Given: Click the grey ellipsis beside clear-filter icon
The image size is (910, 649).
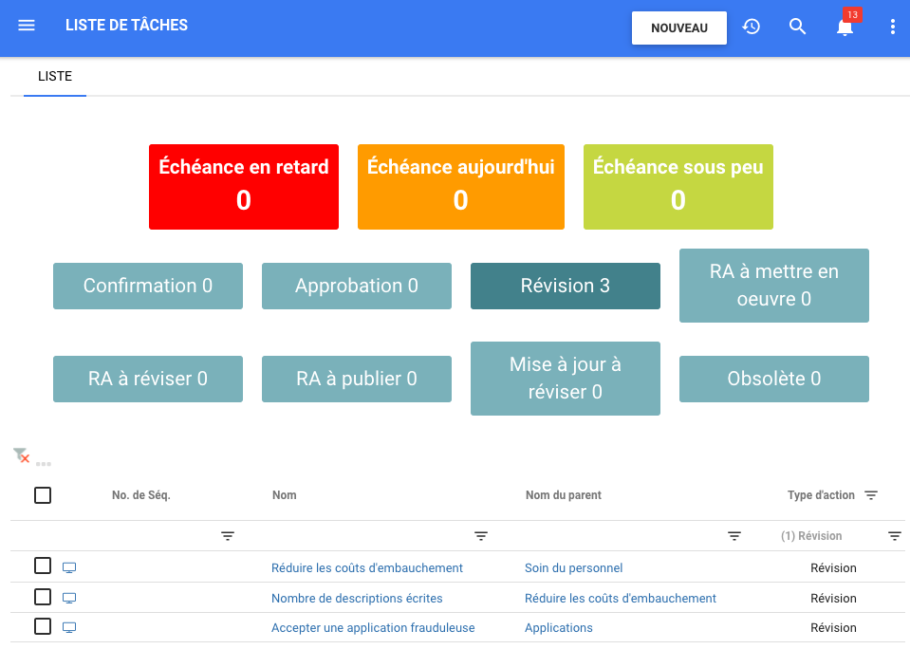Looking at the screenshot, I should pyautogui.click(x=44, y=464).
